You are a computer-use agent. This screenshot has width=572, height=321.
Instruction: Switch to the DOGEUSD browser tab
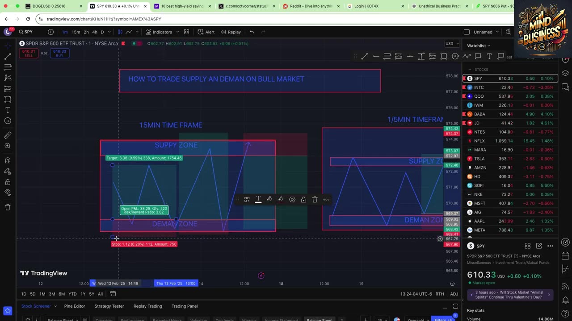tap(54, 6)
